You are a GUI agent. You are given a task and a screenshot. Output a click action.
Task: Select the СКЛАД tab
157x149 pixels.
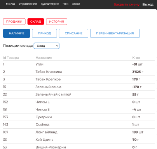36,21
